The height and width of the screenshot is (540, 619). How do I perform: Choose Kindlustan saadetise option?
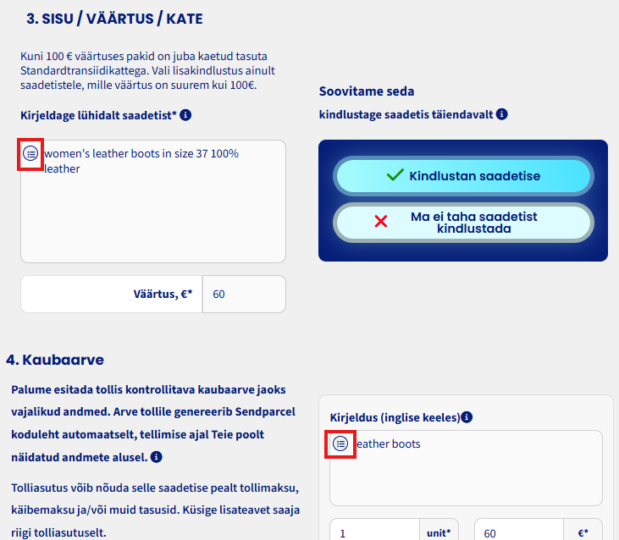pyautogui.click(x=463, y=176)
